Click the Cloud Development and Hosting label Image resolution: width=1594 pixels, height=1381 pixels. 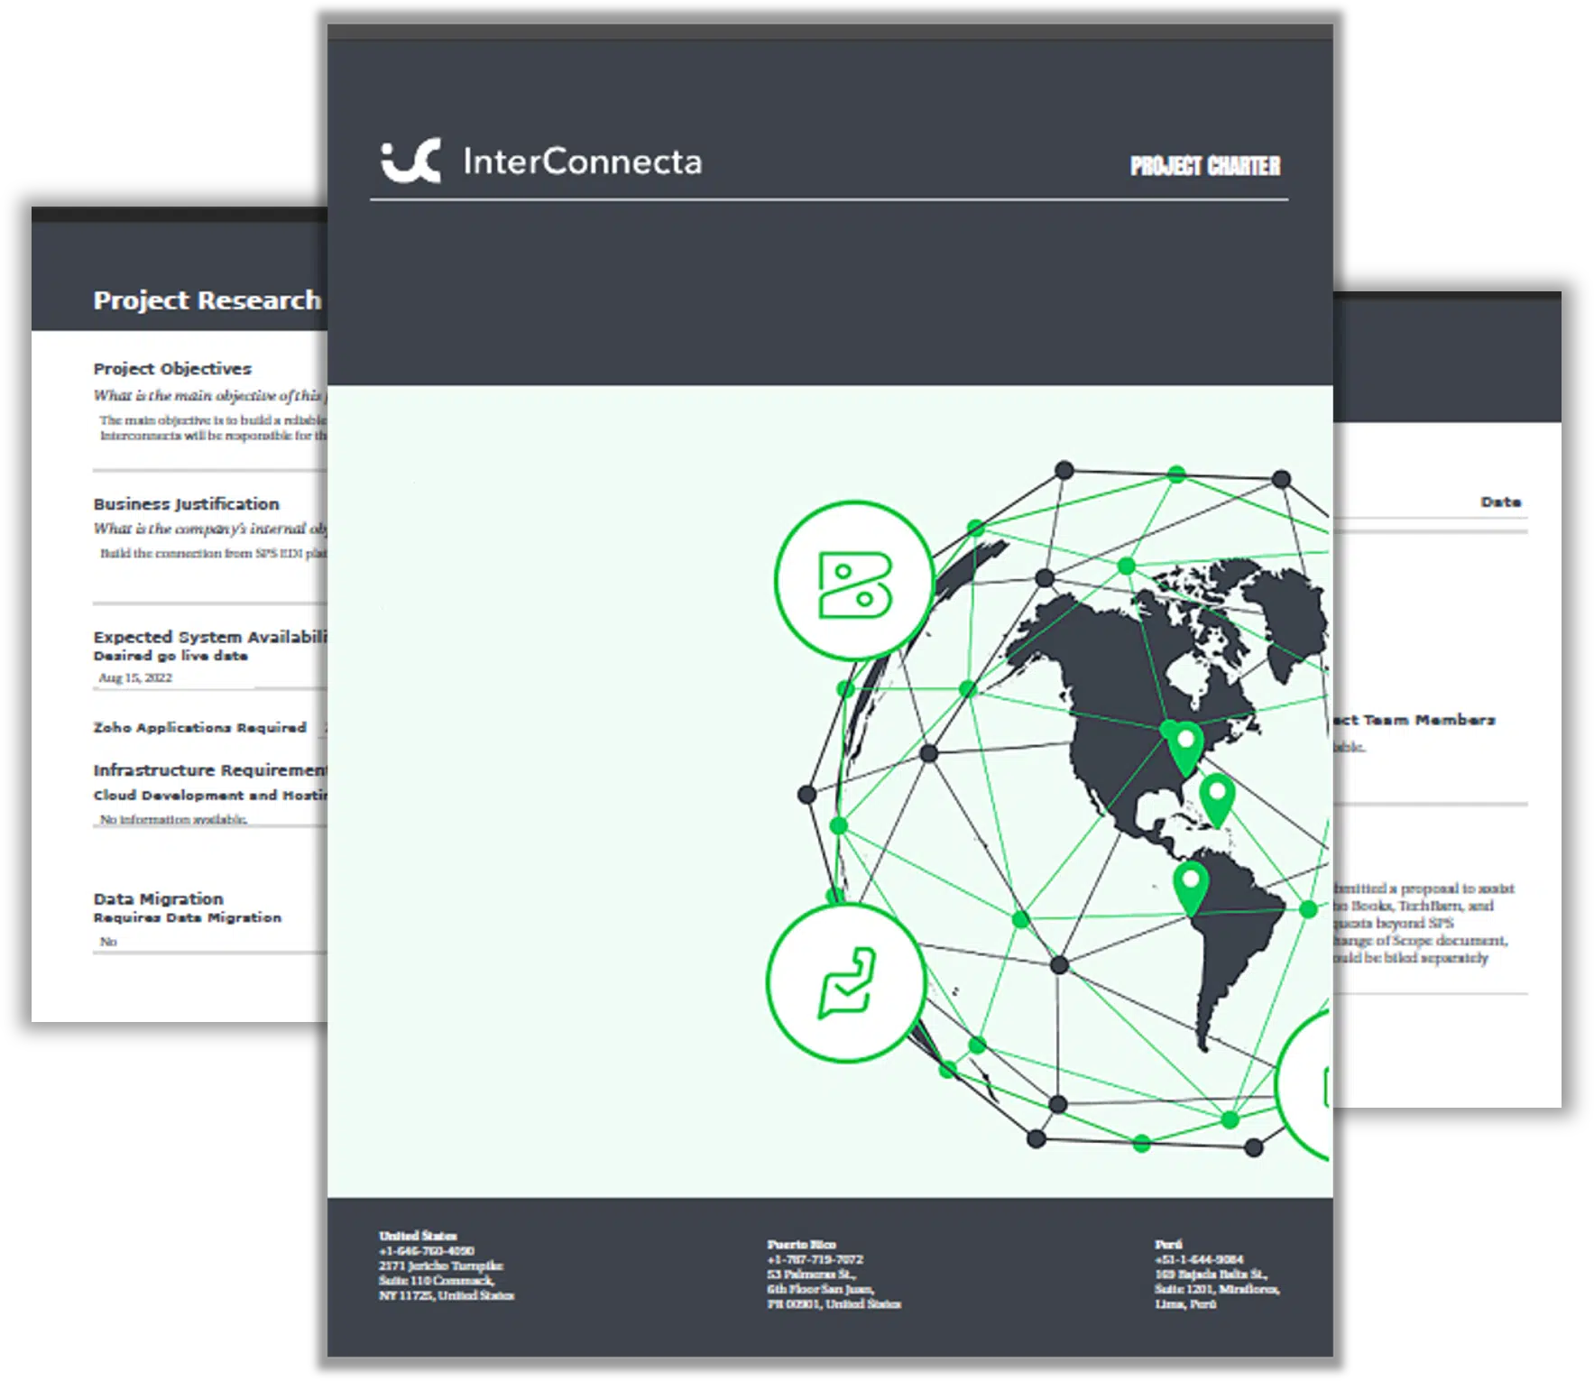pyautogui.click(x=210, y=795)
